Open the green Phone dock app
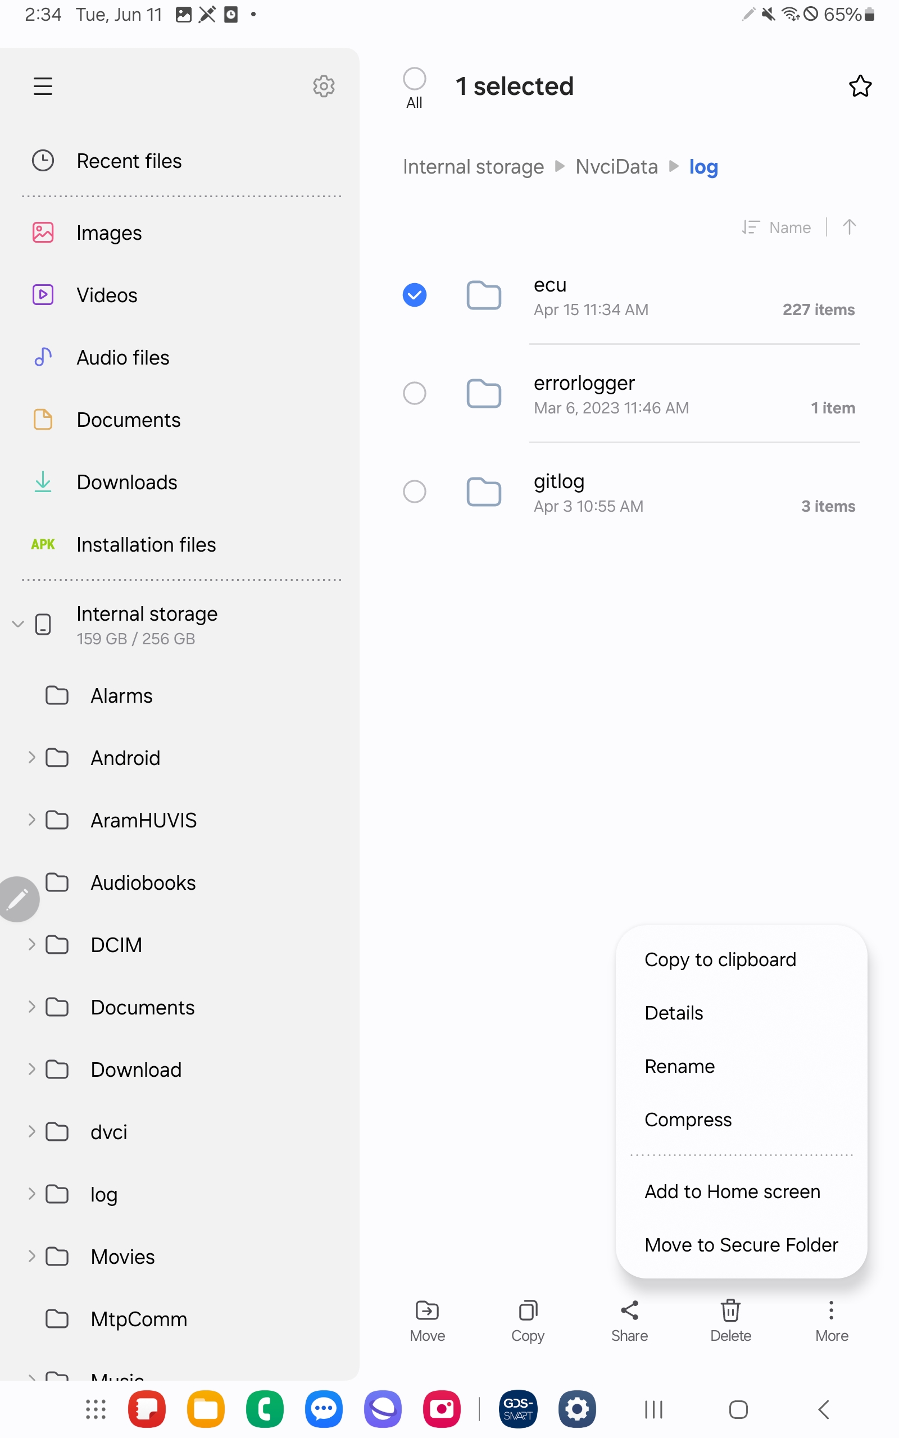The image size is (899, 1438). click(x=265, y=1409)
